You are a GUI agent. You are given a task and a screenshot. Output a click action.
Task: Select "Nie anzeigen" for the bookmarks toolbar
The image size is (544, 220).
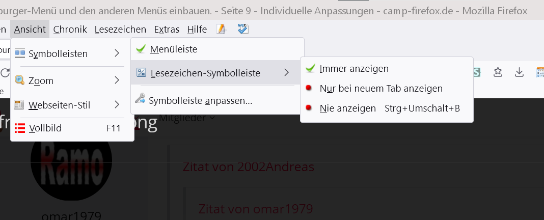[348, 108]
